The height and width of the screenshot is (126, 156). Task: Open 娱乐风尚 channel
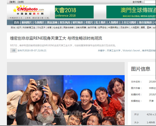click(65, 22)
